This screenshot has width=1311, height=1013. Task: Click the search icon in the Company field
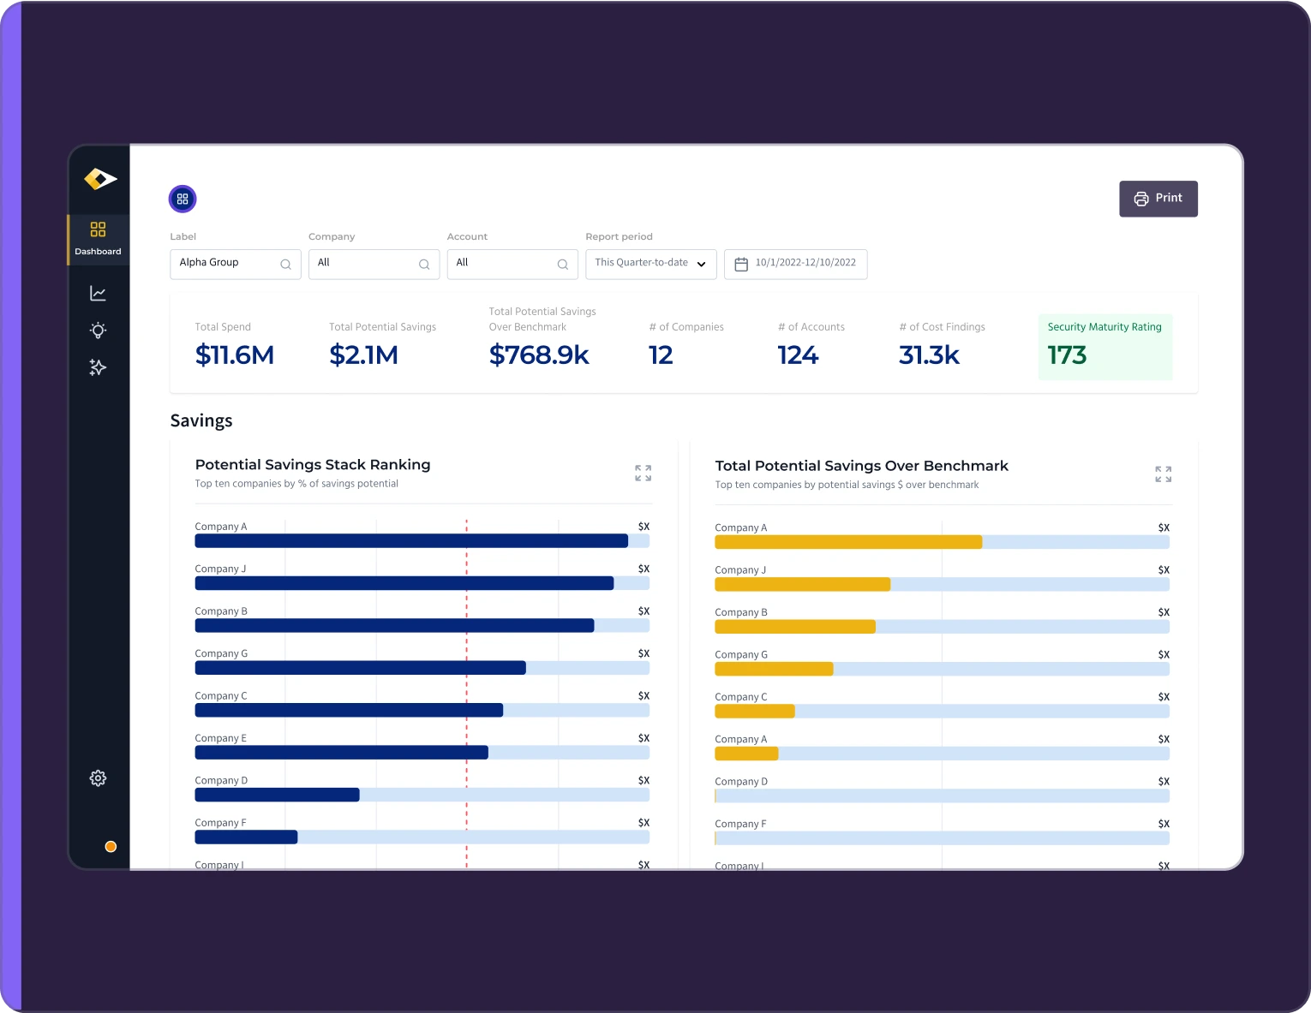pos(424,264)
